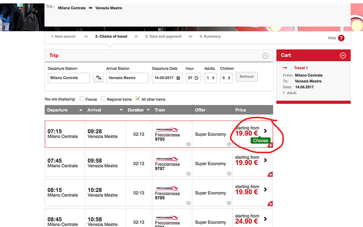Sort by Departure column
This screenshot has height=227, width=363.
[65, 110]
